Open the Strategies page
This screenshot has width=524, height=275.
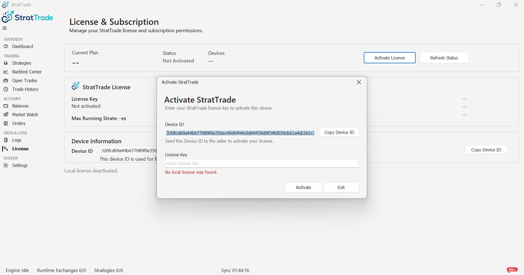tap(22, 63)
